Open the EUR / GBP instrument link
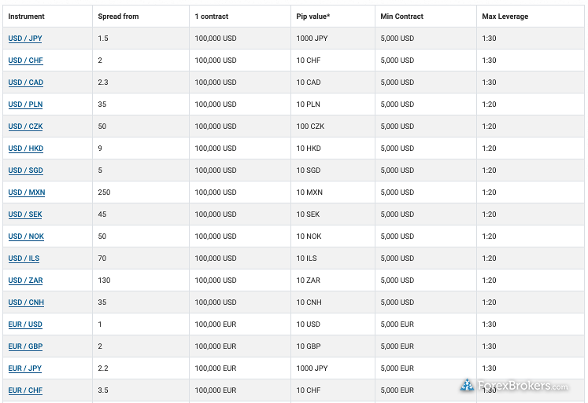 coord(25,346)
